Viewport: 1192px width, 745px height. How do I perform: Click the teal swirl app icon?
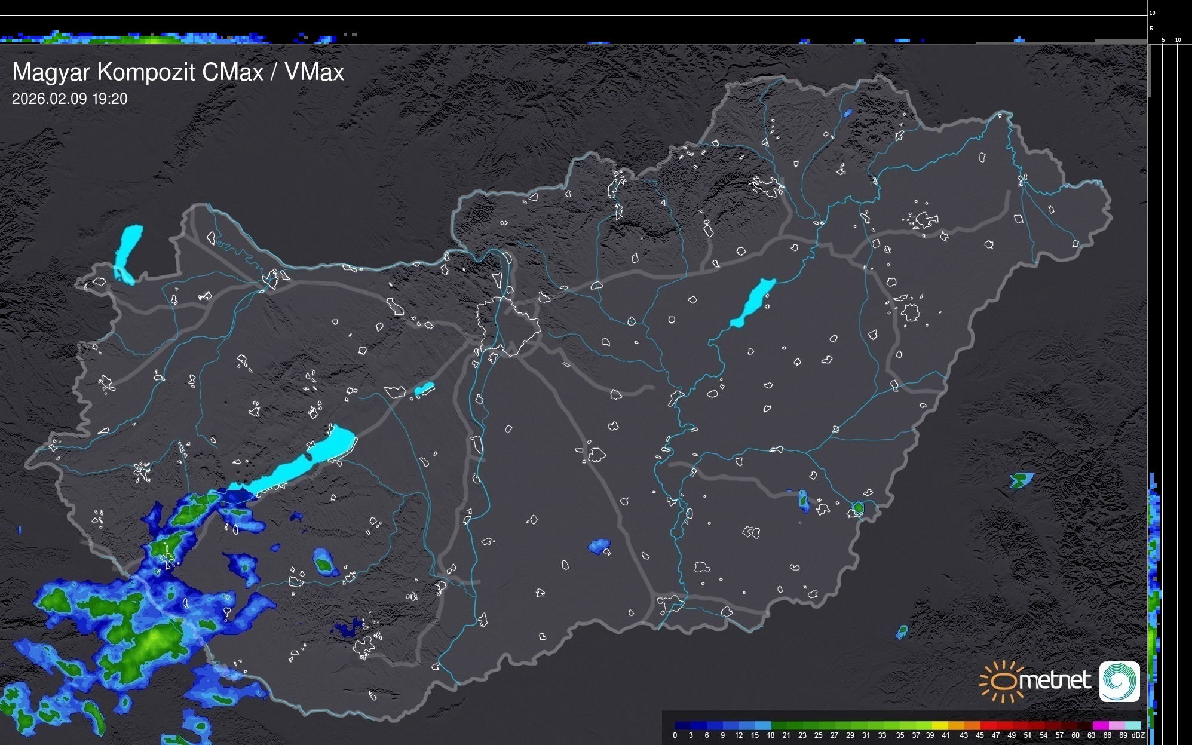click(1119, 681)
